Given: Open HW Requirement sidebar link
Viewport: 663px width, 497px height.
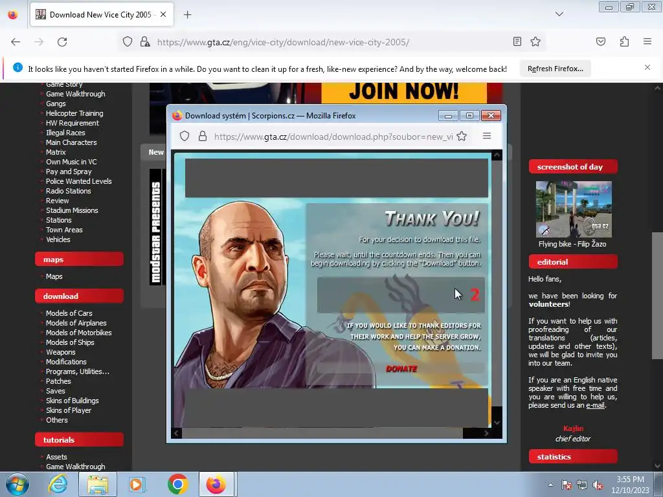Looking at the screenshot, I should point(73,123).
